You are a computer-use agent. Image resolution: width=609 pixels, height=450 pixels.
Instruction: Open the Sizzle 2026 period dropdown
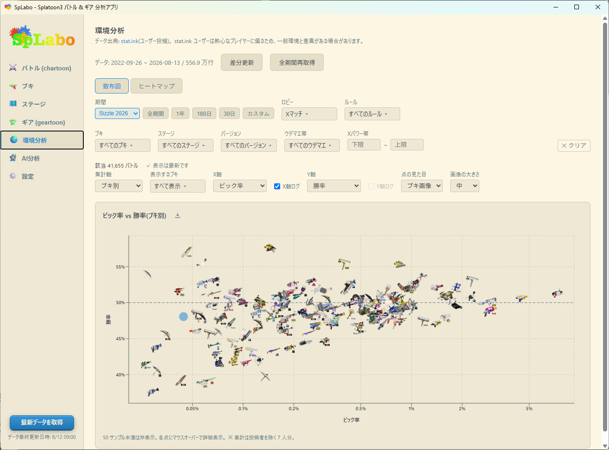tap(117, 113)
